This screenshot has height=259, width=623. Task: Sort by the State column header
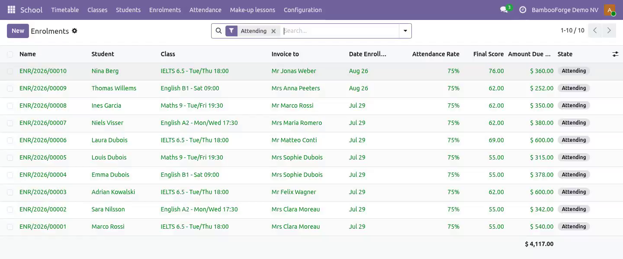(565, 54)
